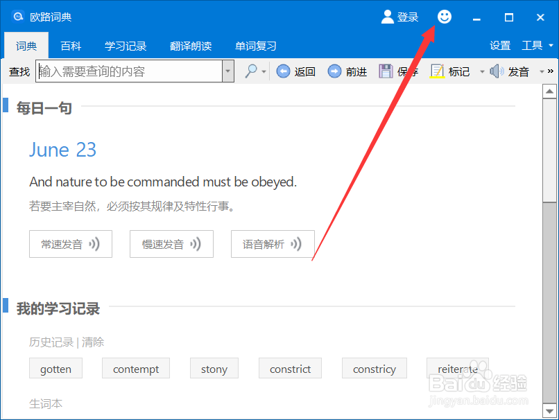Look up history word stony
Screen dimensions: 559x420
point(214,368)
